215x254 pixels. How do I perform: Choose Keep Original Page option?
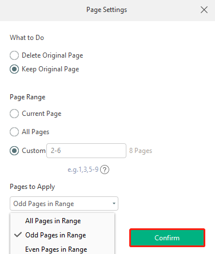[14, 69]
